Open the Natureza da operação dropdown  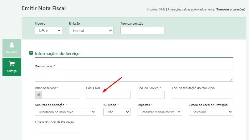pos(66,112)
